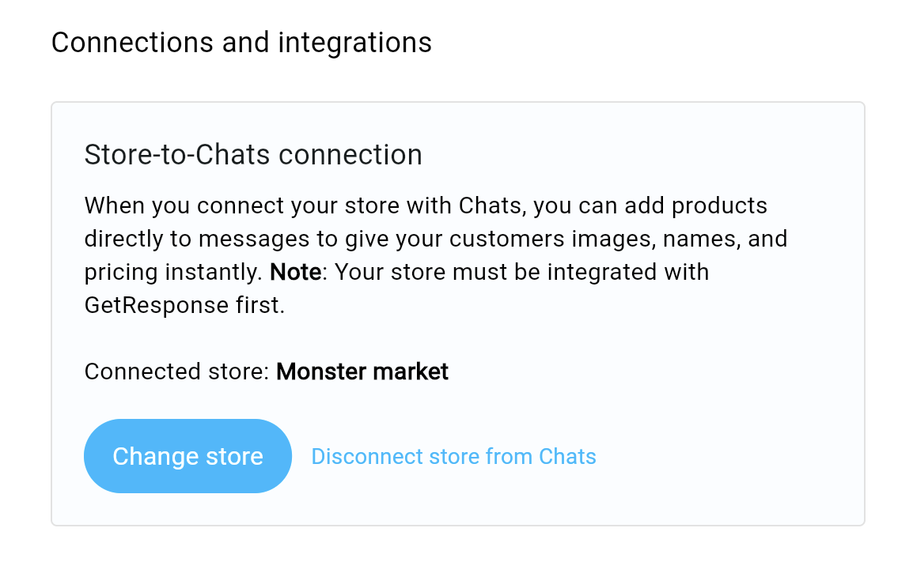
Task: Click the Monster market store name
Action: coord(362,371)
